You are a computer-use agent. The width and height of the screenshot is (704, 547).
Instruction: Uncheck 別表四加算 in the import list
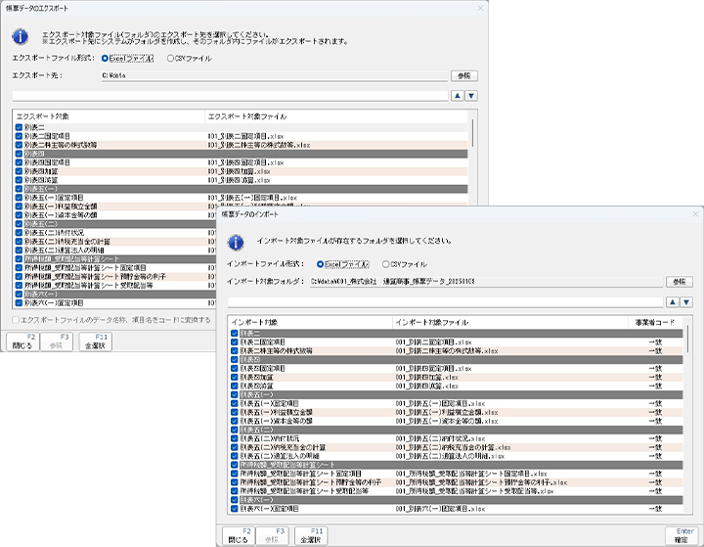235,377
